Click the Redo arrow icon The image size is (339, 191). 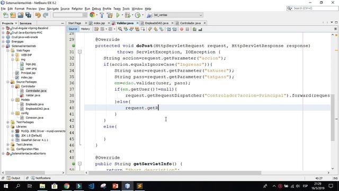tap(46, 15)
